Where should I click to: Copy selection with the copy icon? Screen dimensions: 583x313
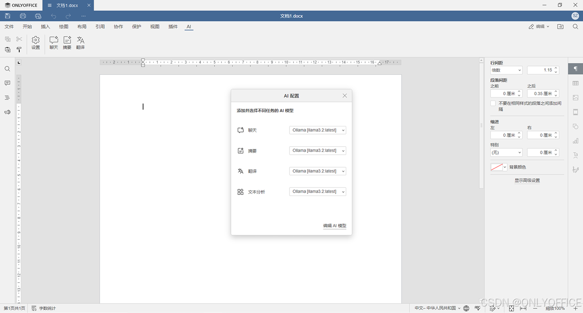[x=8, y=39]
